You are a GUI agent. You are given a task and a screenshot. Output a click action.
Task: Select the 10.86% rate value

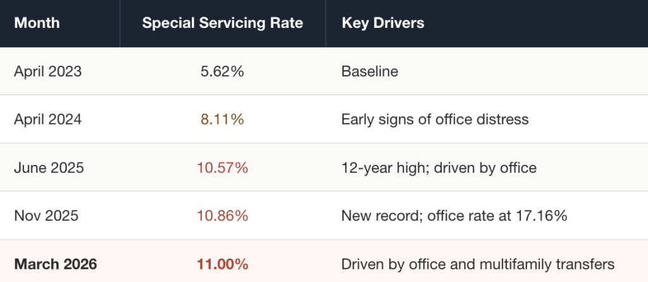pos(222,216)
